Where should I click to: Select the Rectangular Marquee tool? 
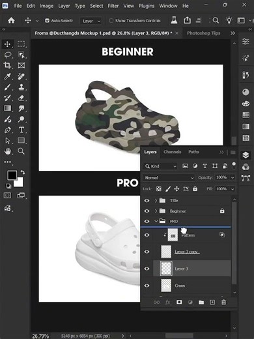pyautogui.click(x=21, y=44)
